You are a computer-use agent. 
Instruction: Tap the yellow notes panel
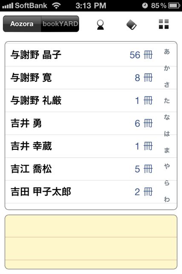pyautogui.click(x=91, y=242)
